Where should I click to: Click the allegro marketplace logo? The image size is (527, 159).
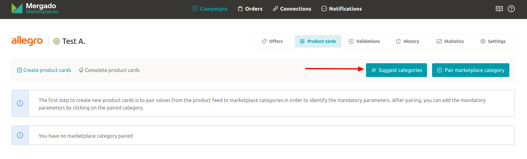(27, 41)
